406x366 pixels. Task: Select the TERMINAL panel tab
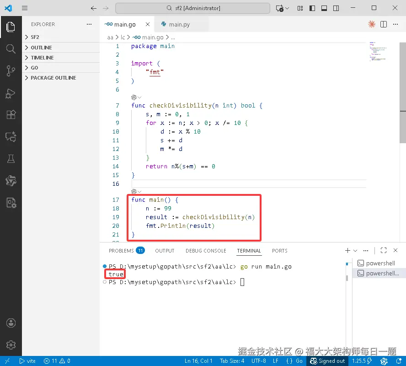tap(249, 251)
